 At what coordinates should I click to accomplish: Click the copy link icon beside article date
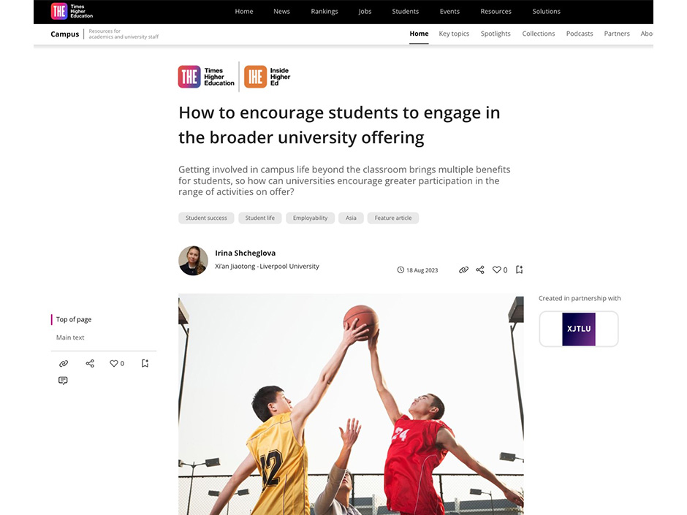pyautogui.click(x=463, y=270)
